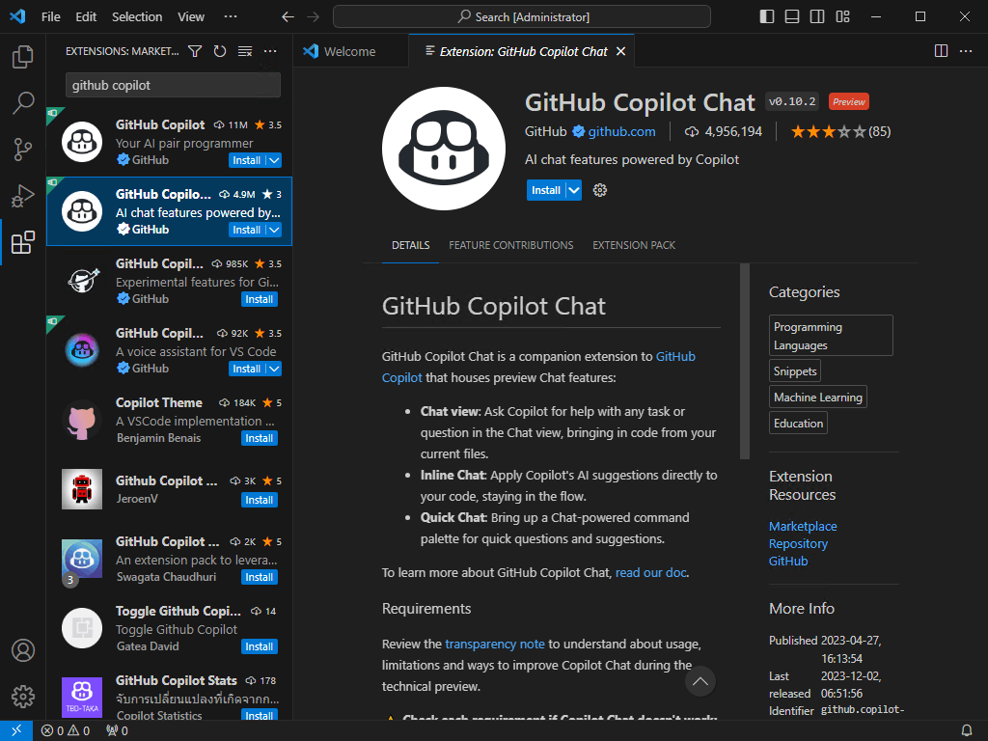Viewport: 988px width, 741px height.
Task: Go back with the navigation arrow
Action: pos(288,17)
